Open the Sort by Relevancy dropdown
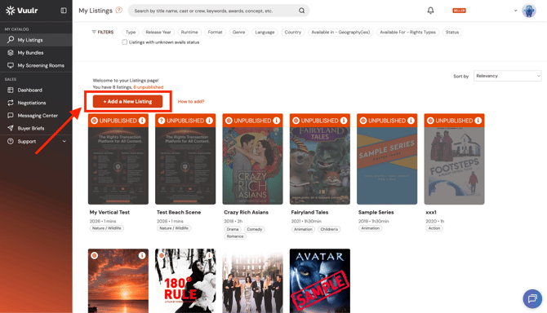Image resolution: width=547 pixels, height=313 pixels. coord(508,76)
